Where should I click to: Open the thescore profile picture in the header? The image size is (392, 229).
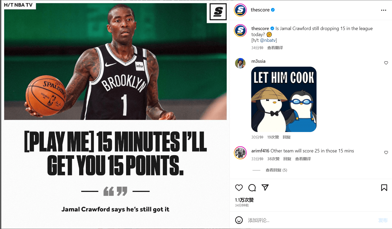(x=240, y=10)
